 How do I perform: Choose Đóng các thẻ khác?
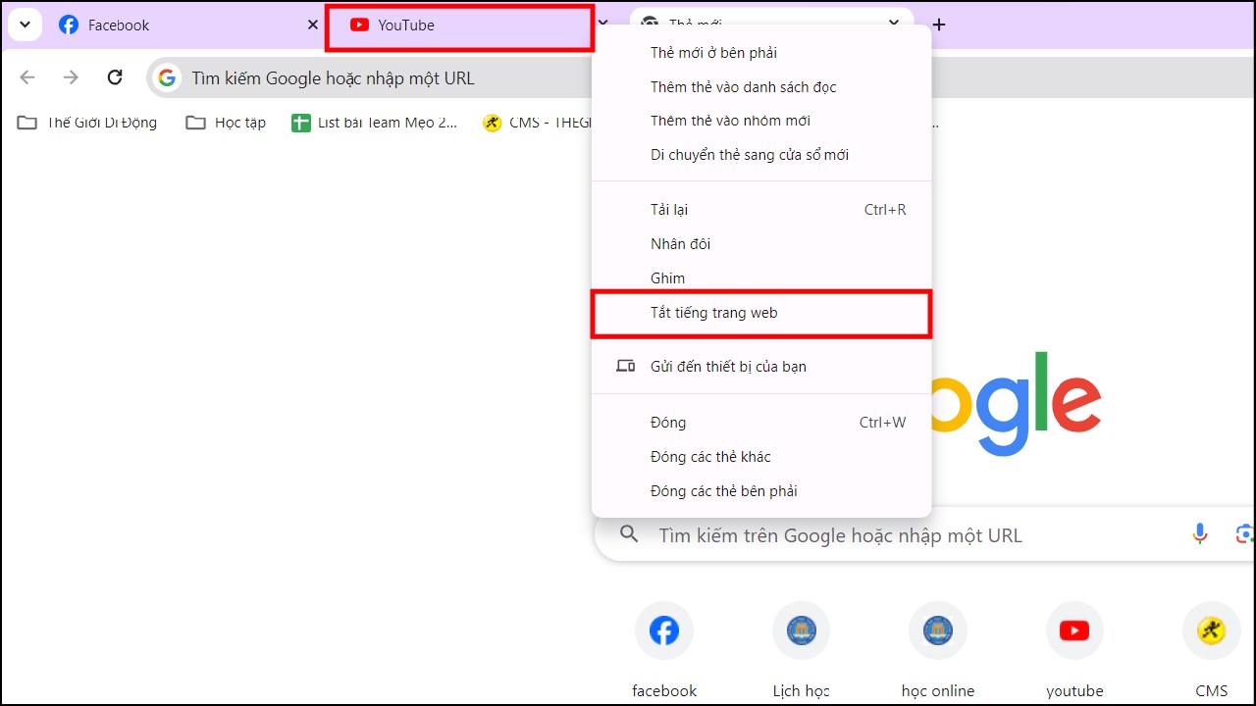(761, 457)
